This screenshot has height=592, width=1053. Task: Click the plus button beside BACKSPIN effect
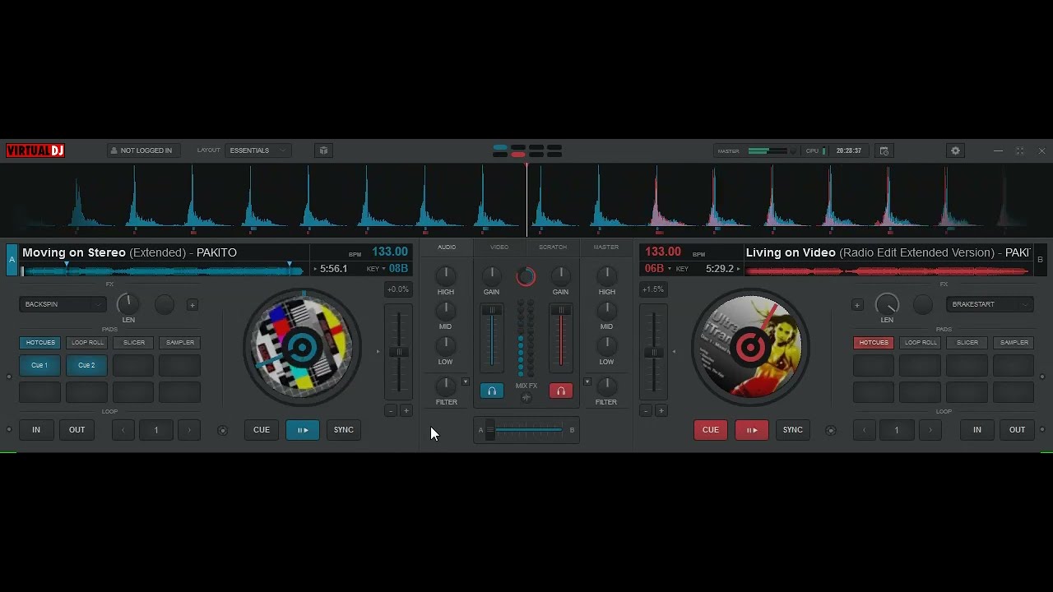coord(193,305)
